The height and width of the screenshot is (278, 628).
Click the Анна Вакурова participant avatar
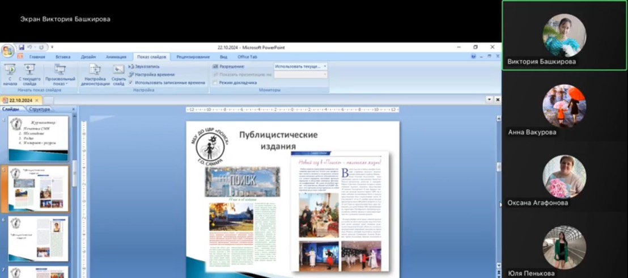pyautogui.click(x=565, y=106)
